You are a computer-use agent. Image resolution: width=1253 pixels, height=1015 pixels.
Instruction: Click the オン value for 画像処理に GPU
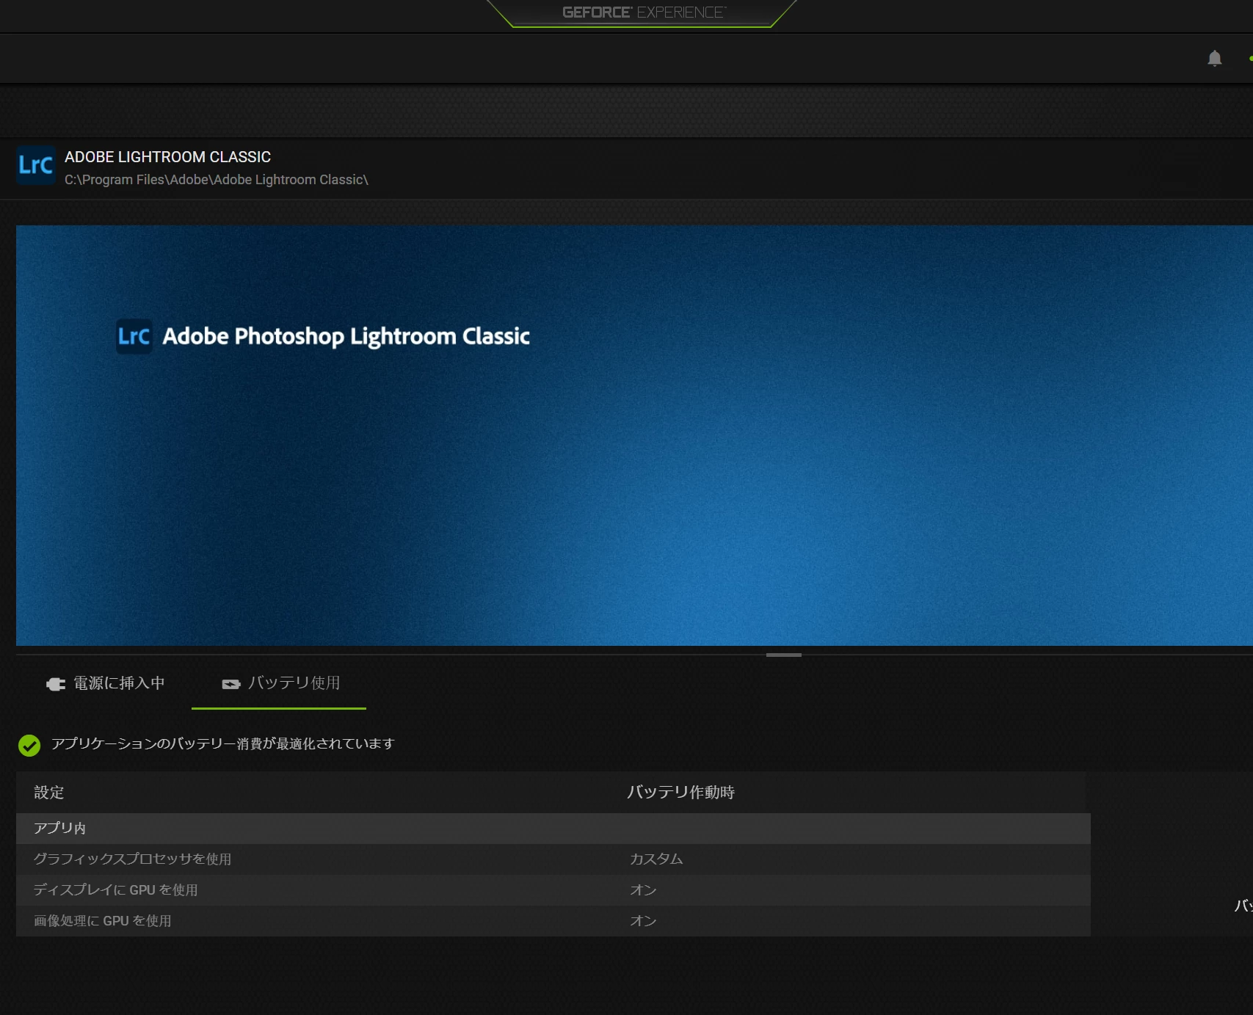(643, 921)
